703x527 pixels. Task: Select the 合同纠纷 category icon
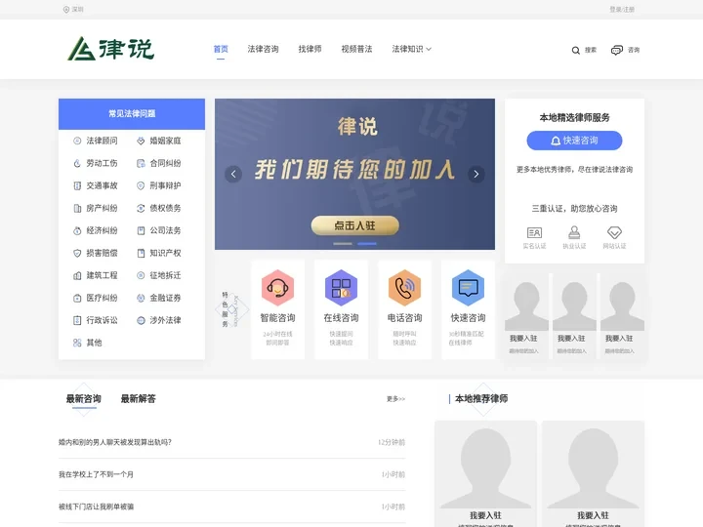[141, 163]
